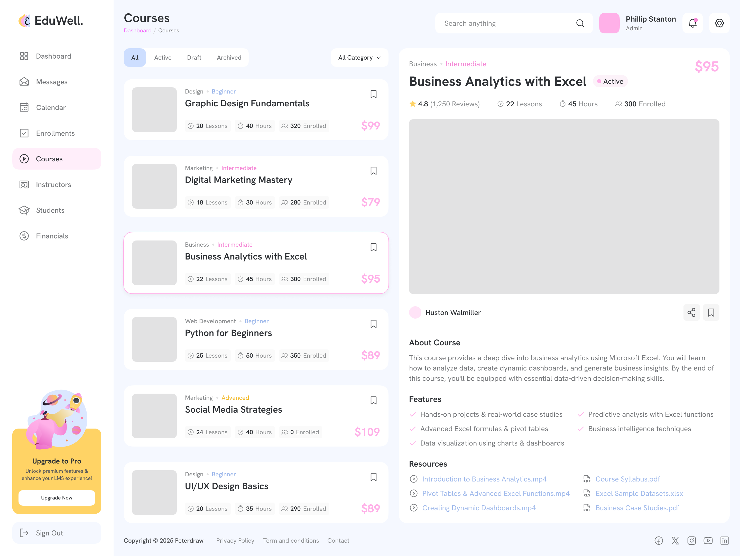Go to Financials in the sidebar
The height and width of the screenshot is (556, 740).
[x=52, y=236]
